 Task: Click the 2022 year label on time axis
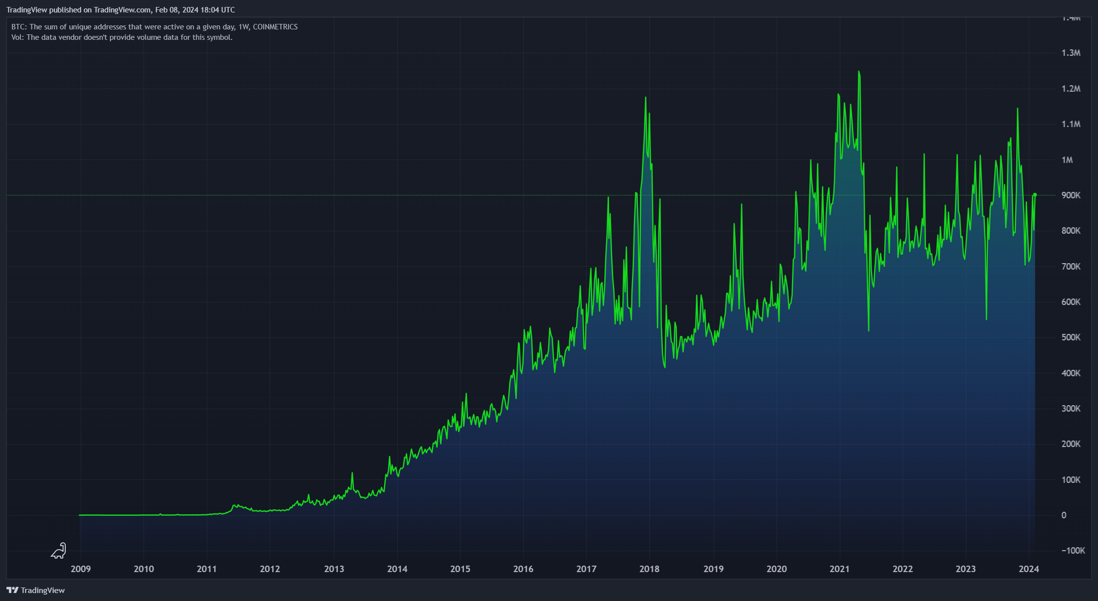click(903, 569)
